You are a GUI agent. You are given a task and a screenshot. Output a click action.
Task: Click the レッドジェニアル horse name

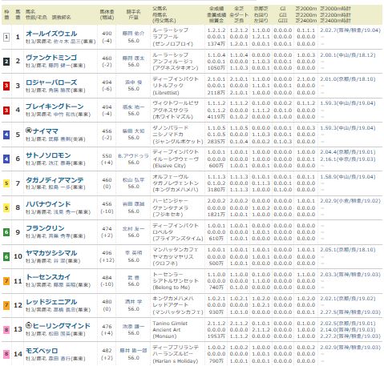(x=51, y=302)
